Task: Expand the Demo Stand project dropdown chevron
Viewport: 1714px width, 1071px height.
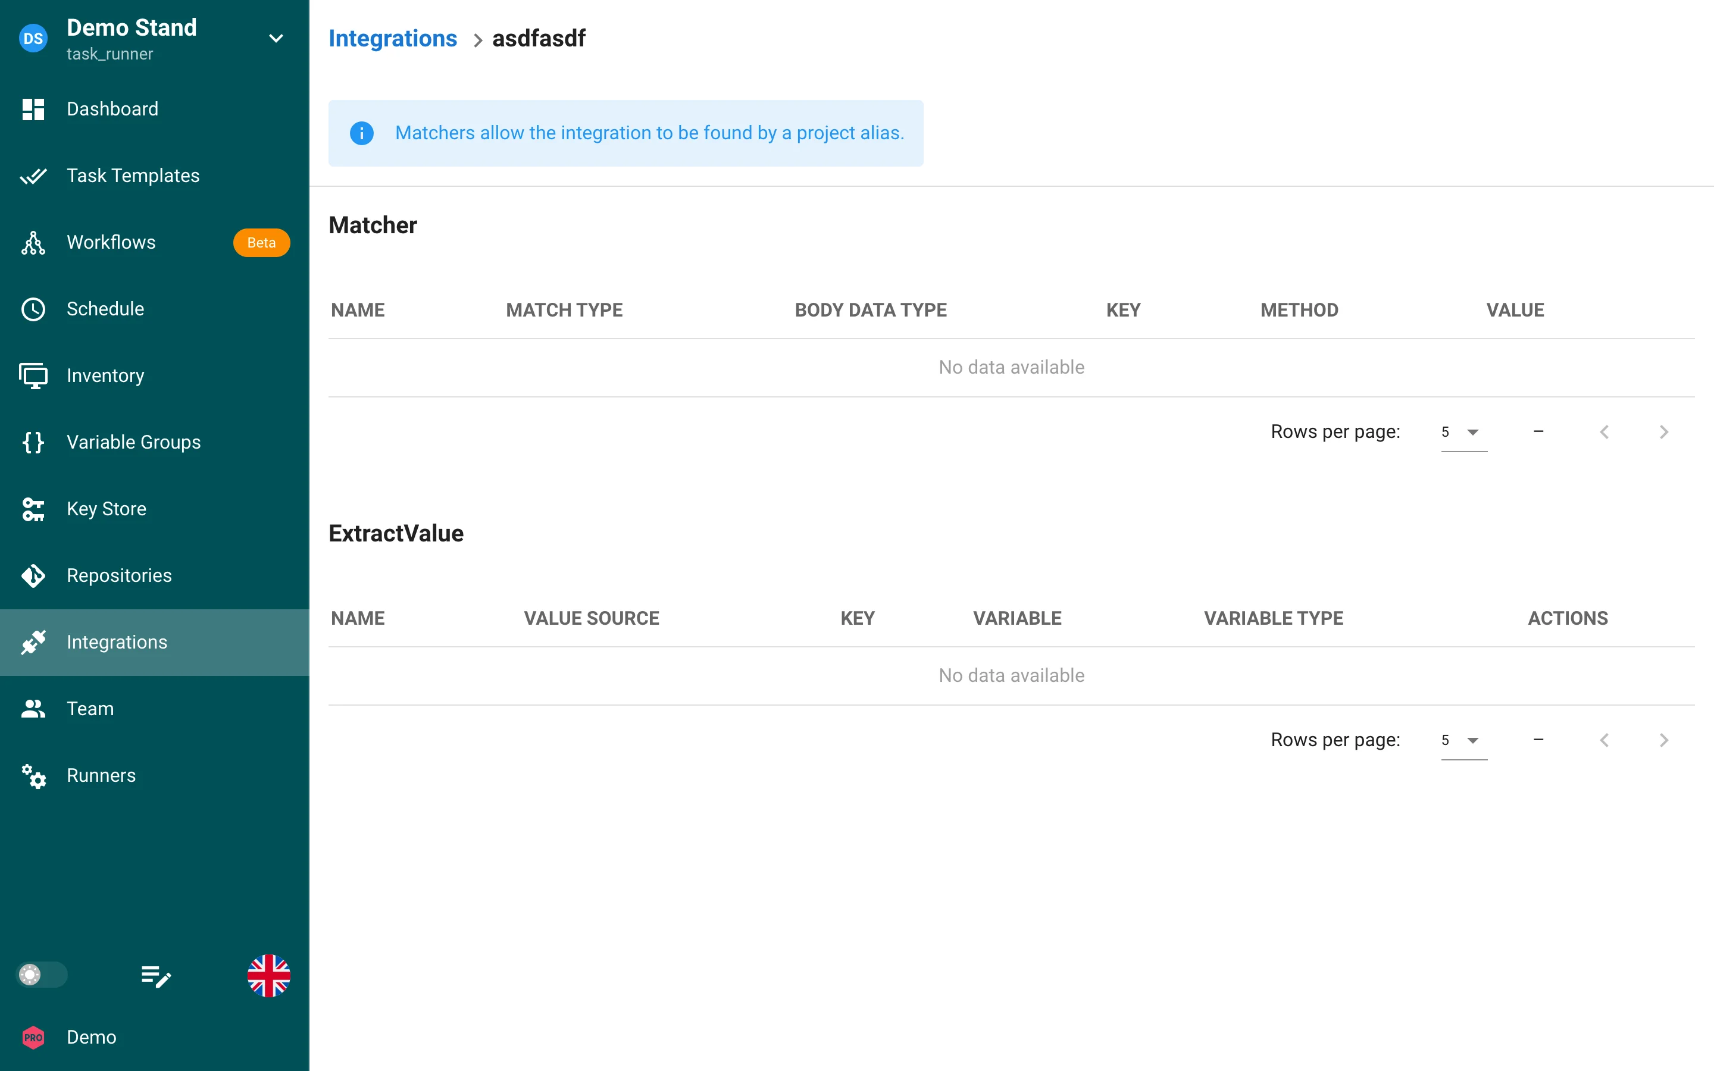Action: click(x=276, y=38)
